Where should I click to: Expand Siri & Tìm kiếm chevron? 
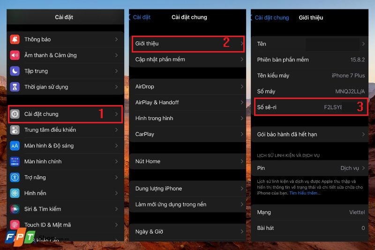click(116, 209)
